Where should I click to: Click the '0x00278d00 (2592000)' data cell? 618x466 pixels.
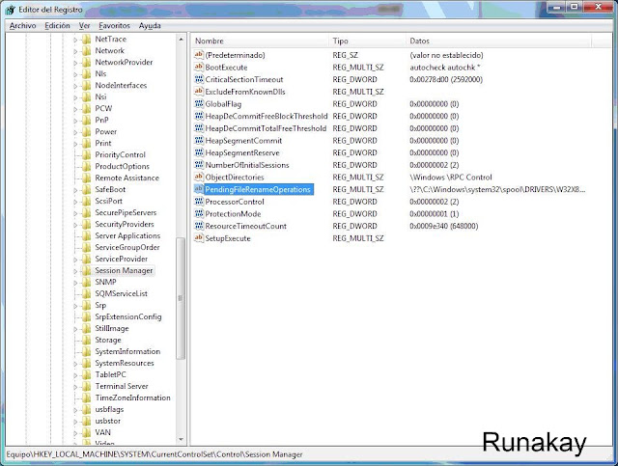tap(446, 79)
